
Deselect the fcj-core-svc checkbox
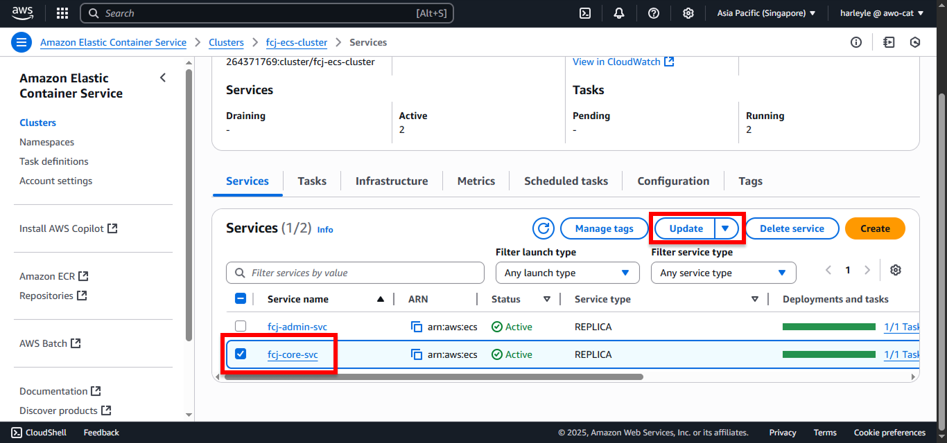click(241, 354)
